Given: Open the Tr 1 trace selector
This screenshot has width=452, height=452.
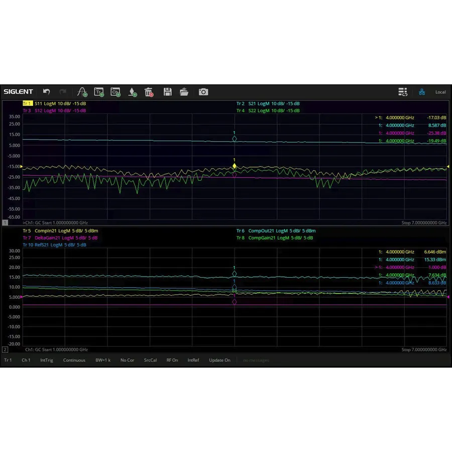Looking at the screenshot, I should pyautogui.click(x=8, y=360).
